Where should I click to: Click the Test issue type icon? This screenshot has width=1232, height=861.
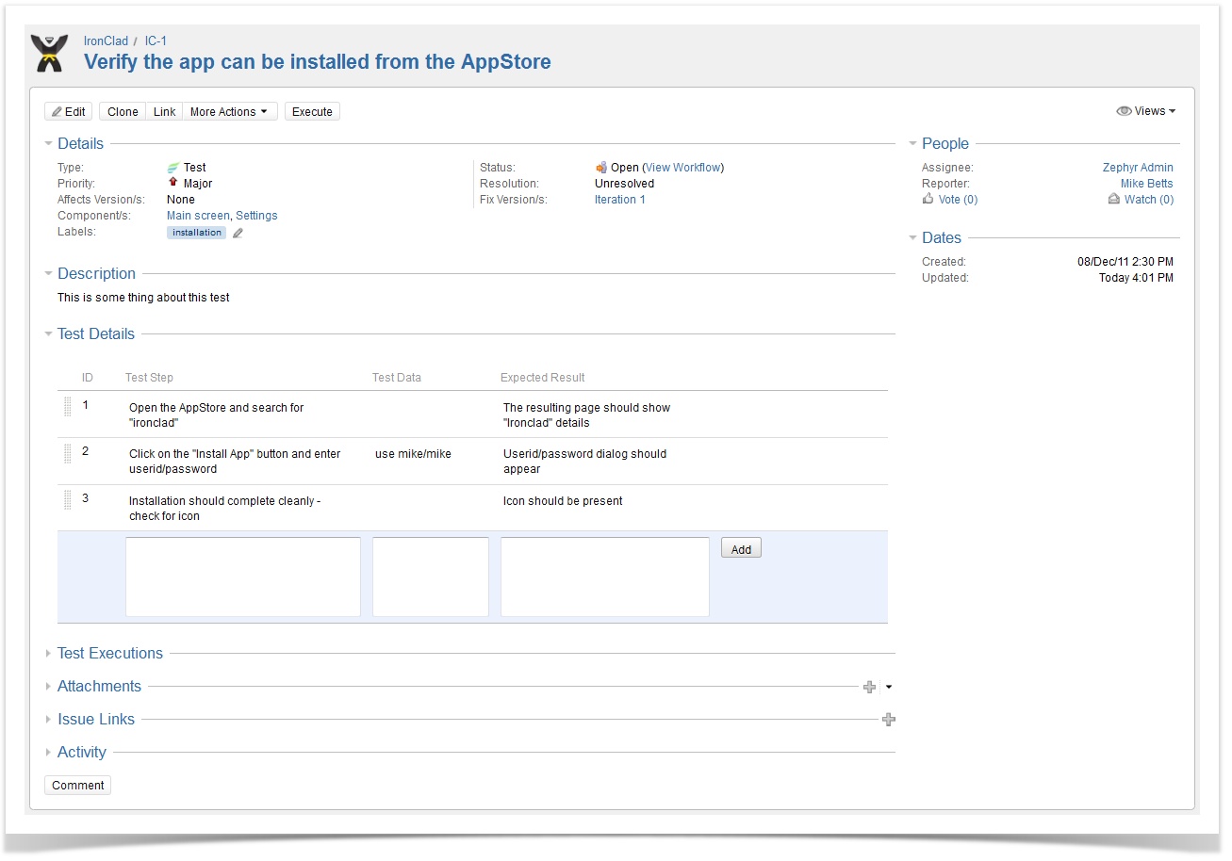click(172, 168)
